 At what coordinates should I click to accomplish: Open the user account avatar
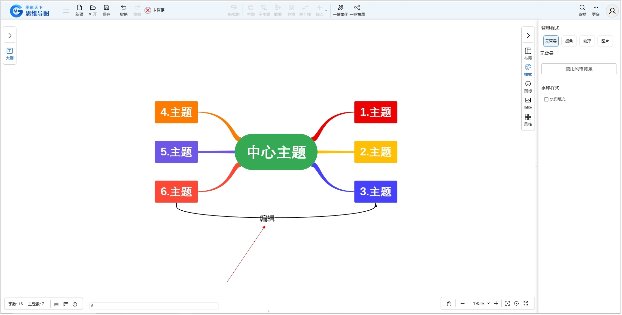(x=612, y=11)
